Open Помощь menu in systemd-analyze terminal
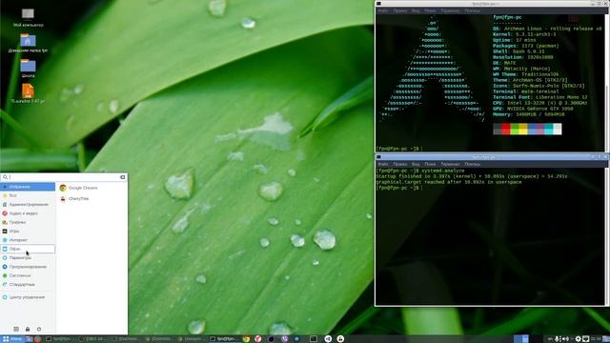 tap(473, 164)
